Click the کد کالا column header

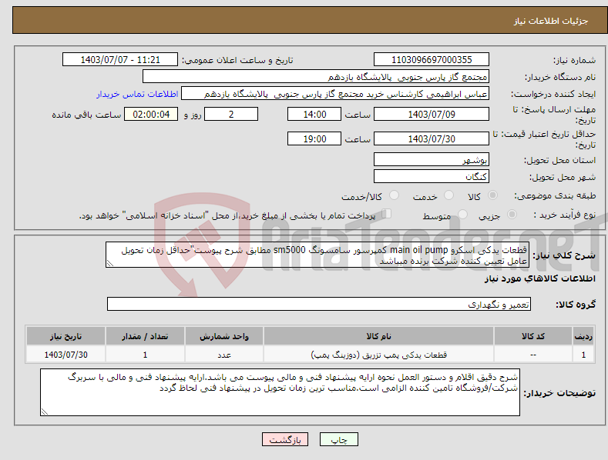point(533,336)
